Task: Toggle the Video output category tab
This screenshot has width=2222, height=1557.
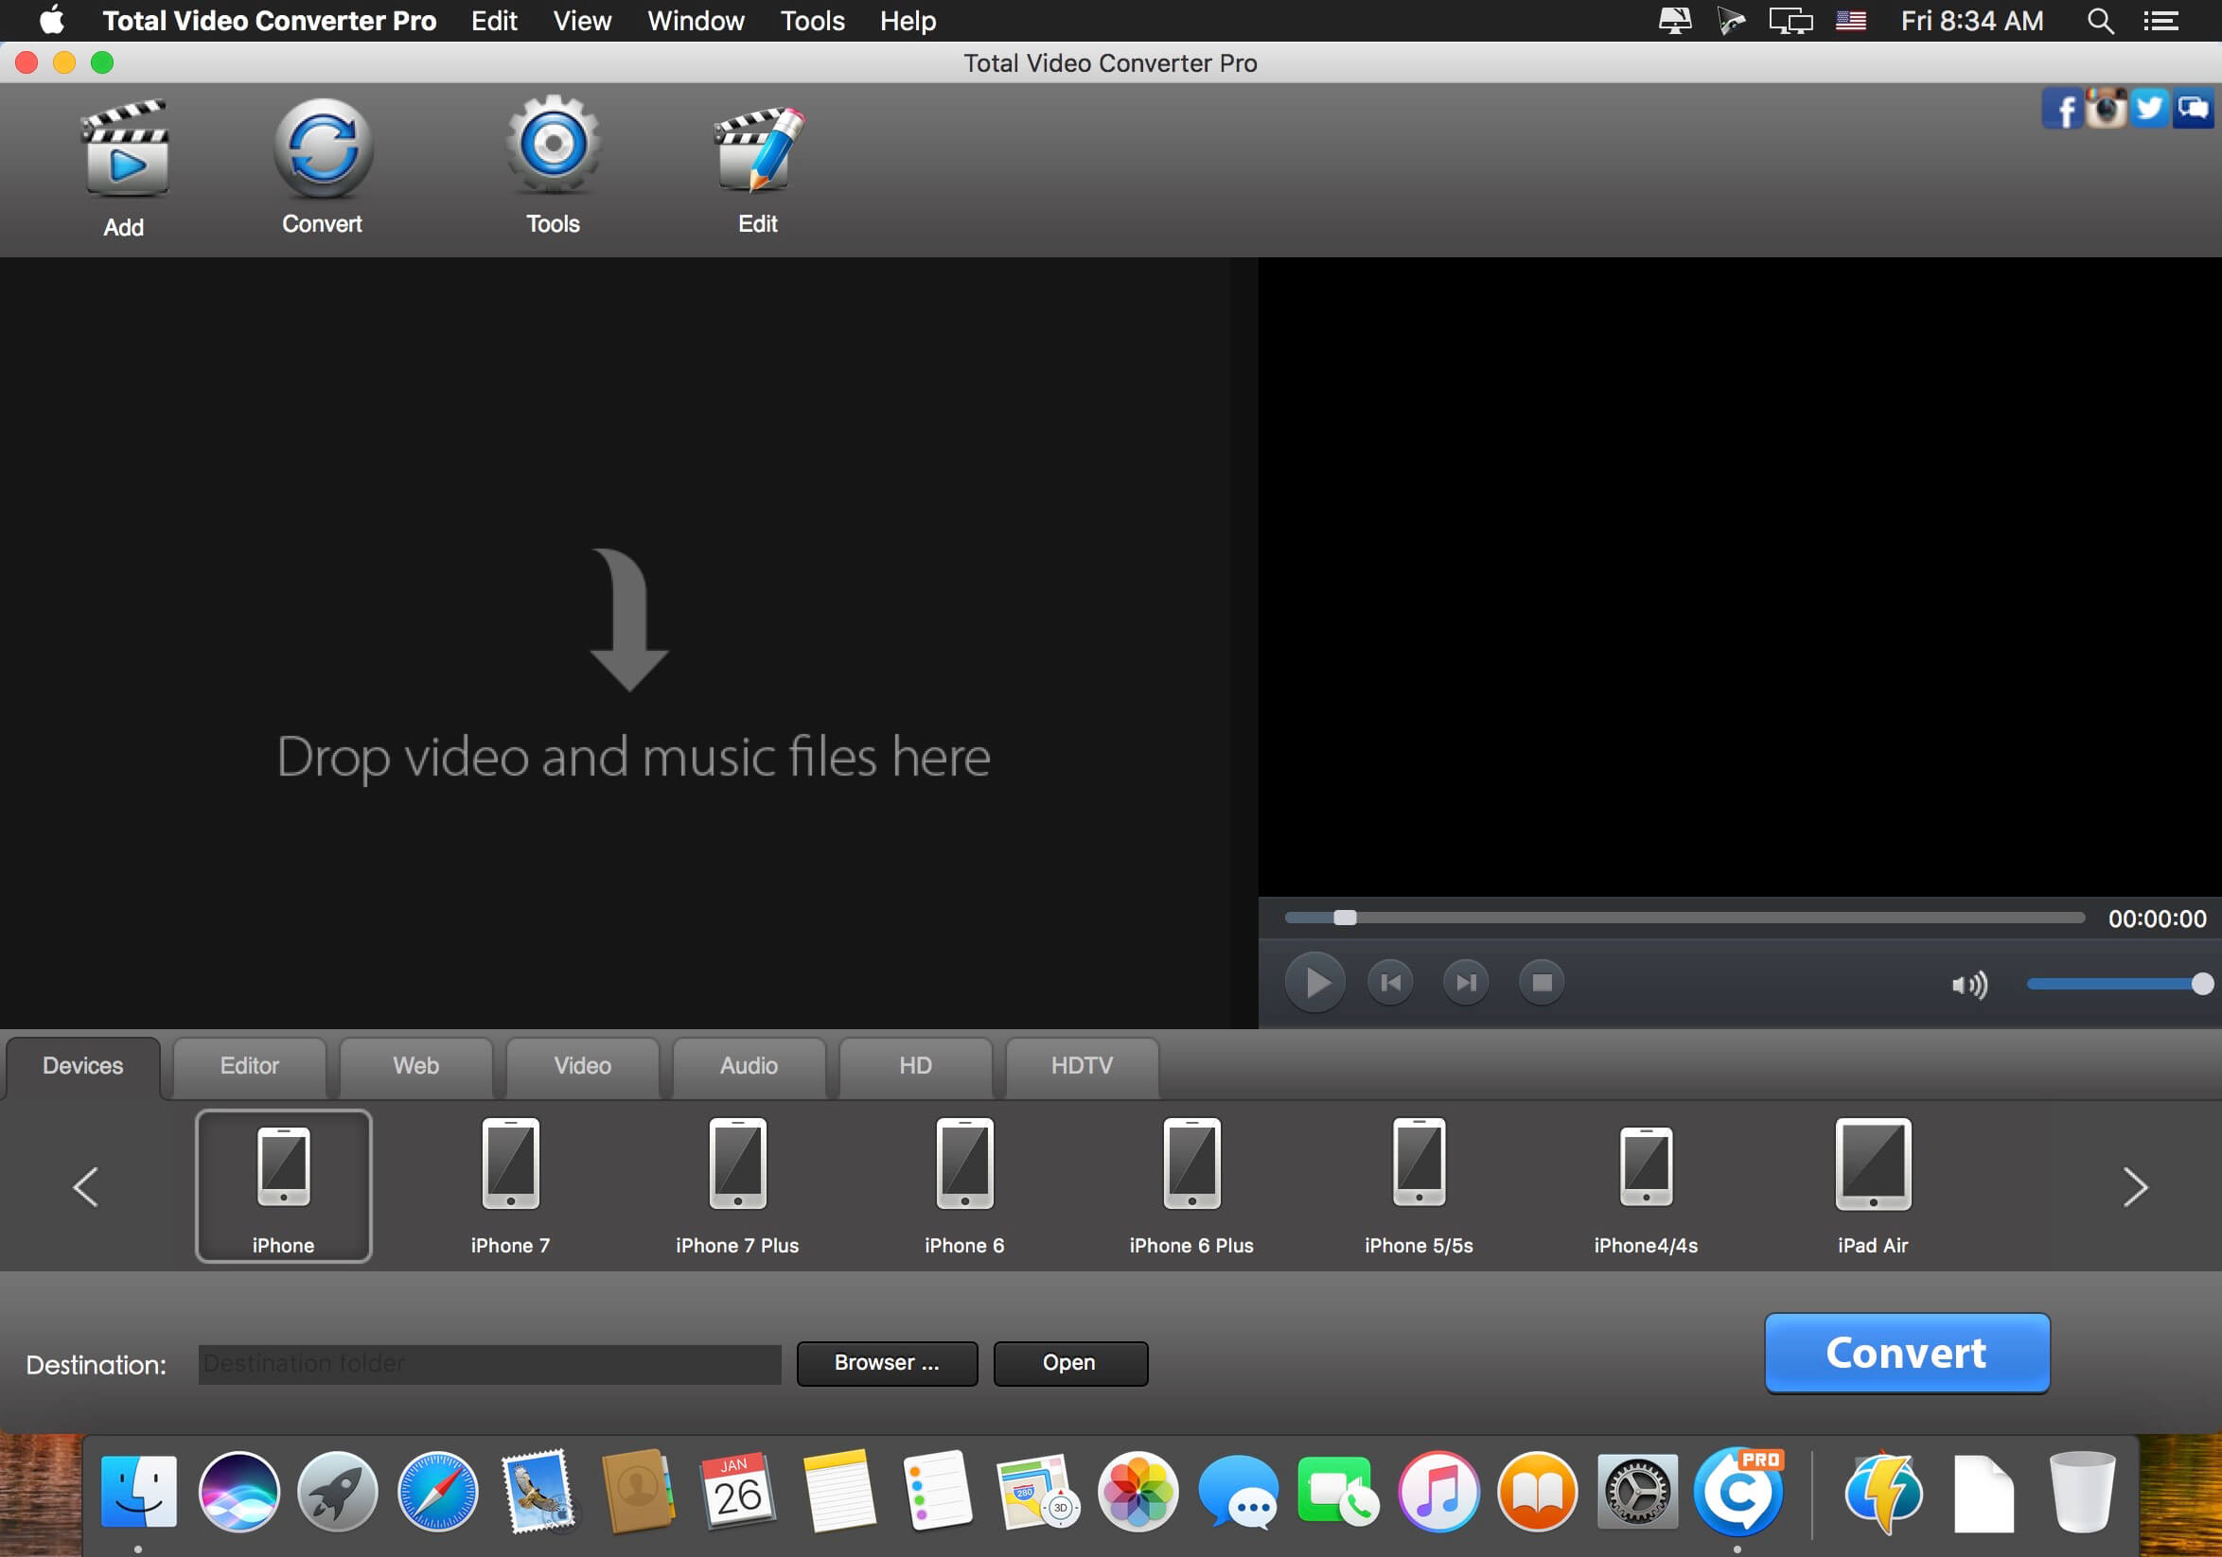Action: 581,1064
